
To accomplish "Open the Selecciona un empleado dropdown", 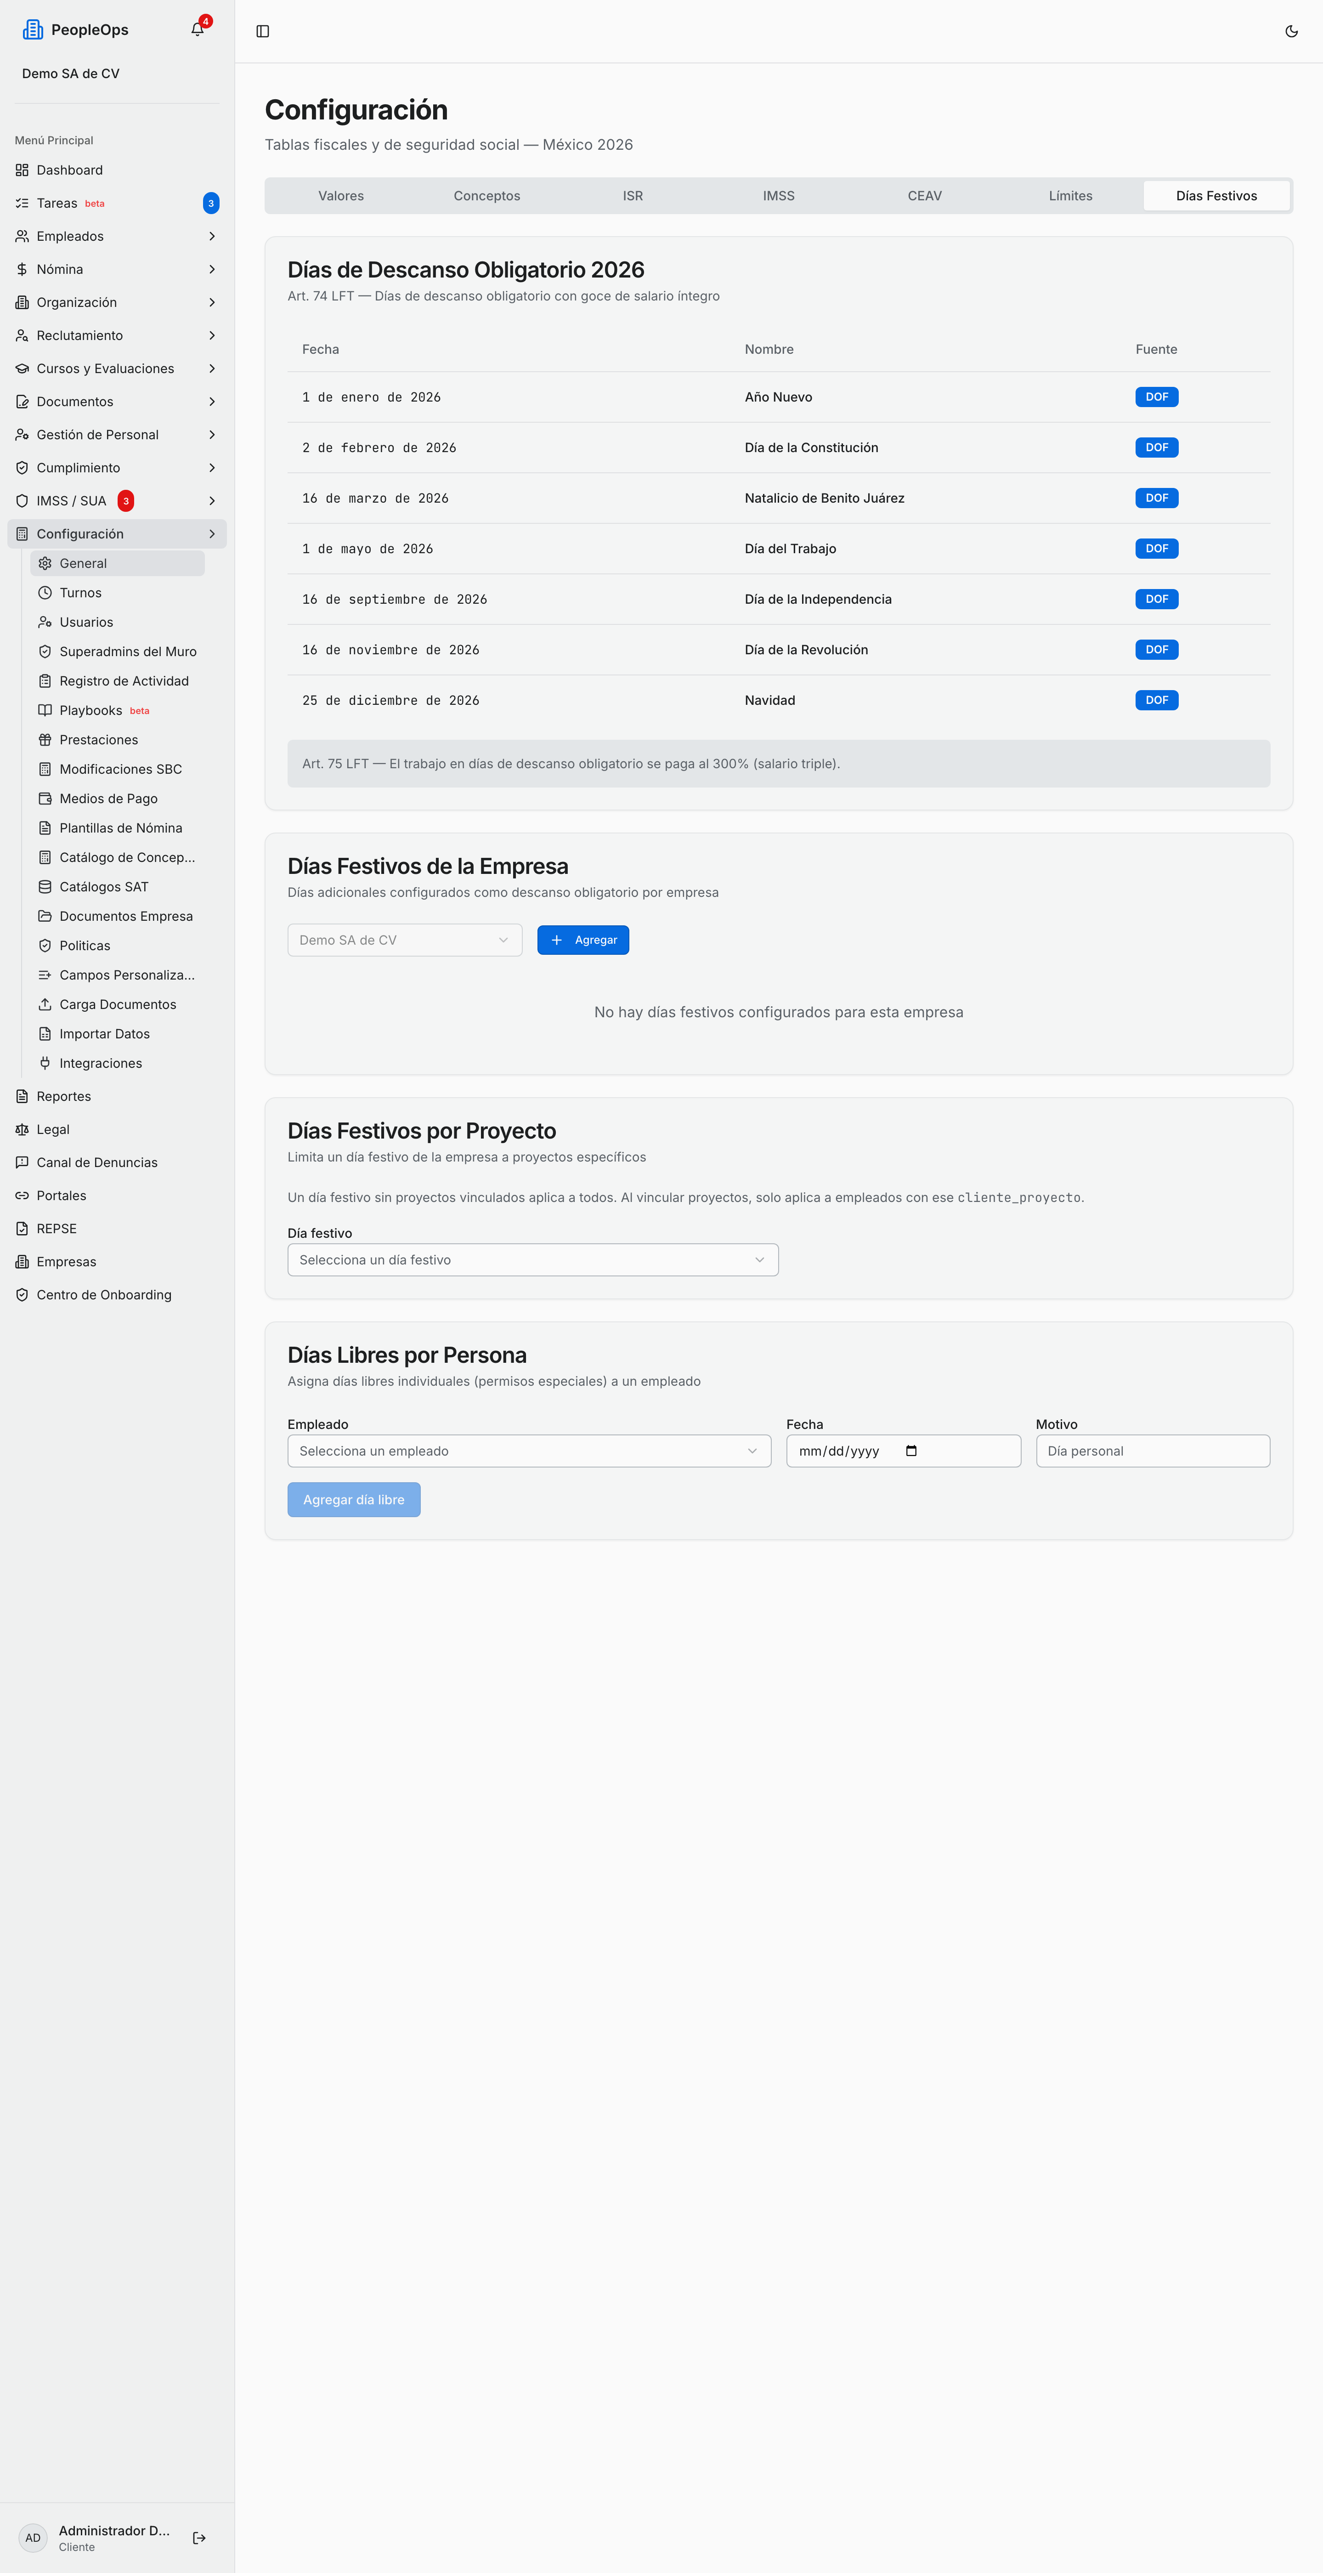I will (529, 1451).
